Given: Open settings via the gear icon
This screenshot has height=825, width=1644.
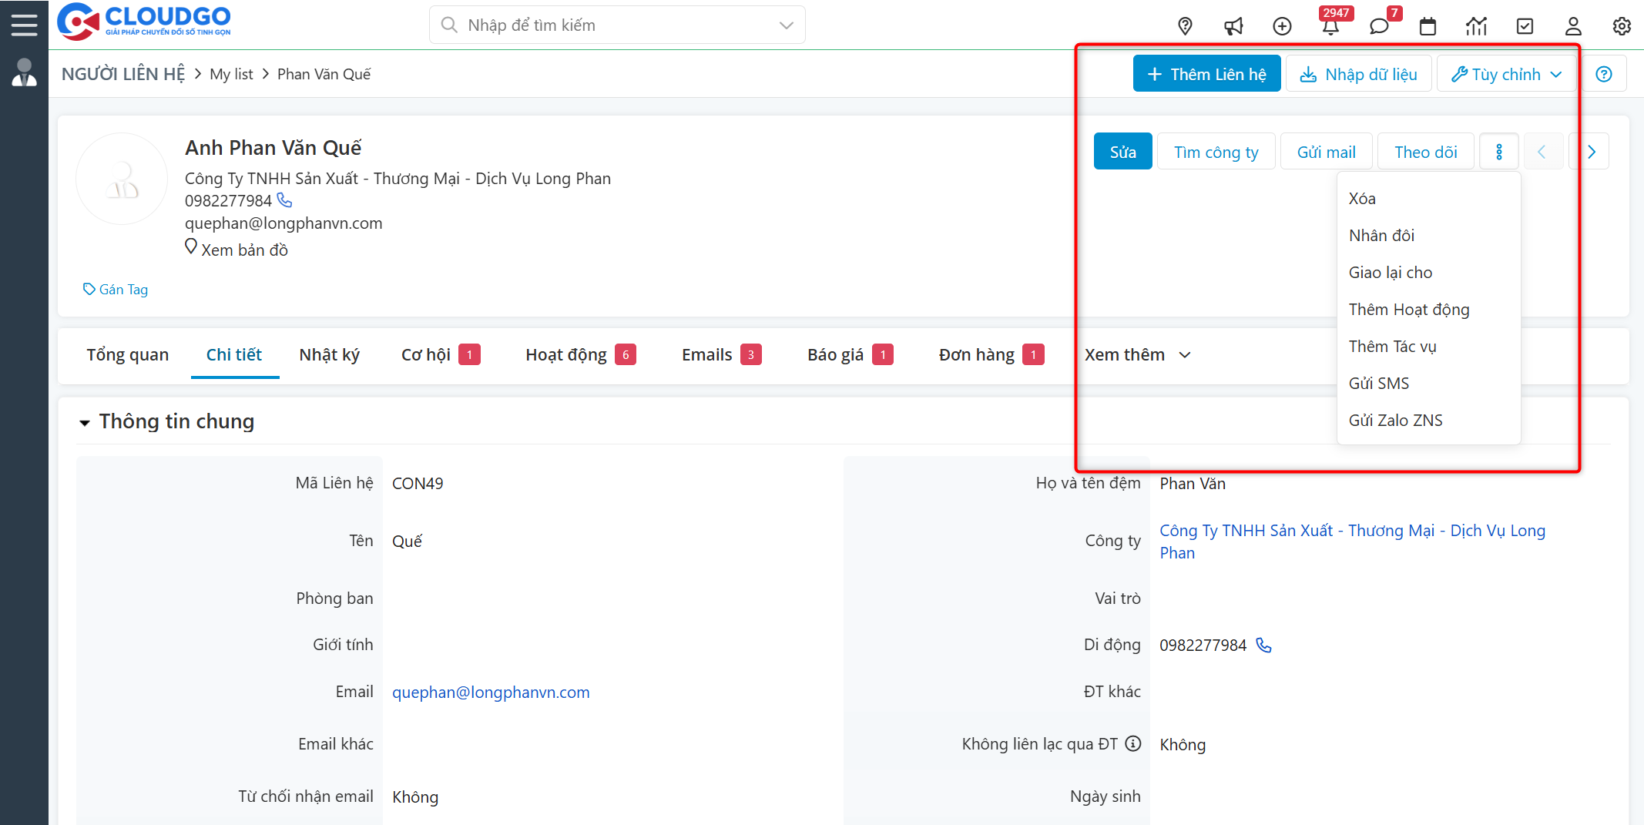Looking at the screenshot, I should coord(1622,25).
